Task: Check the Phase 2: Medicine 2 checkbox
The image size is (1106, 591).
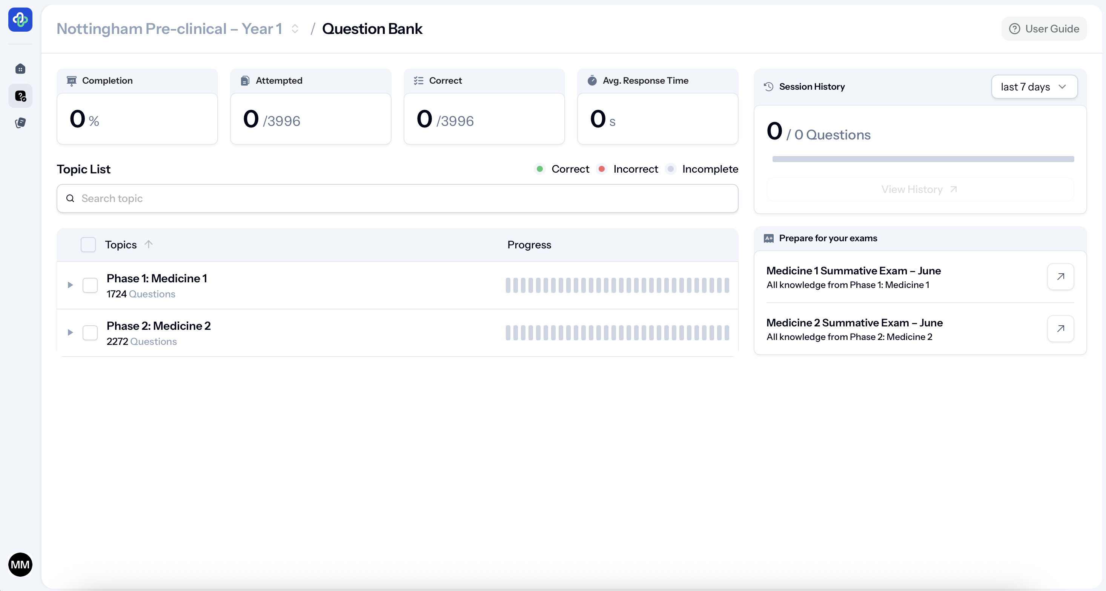Action: [x=90, y=333]
